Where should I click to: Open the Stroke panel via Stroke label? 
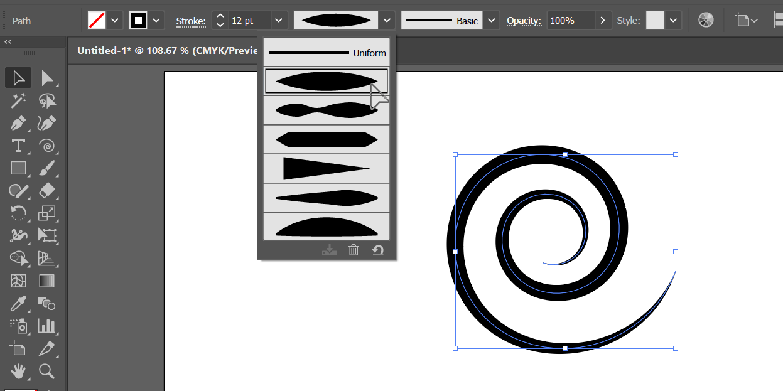tap(191, 21)
